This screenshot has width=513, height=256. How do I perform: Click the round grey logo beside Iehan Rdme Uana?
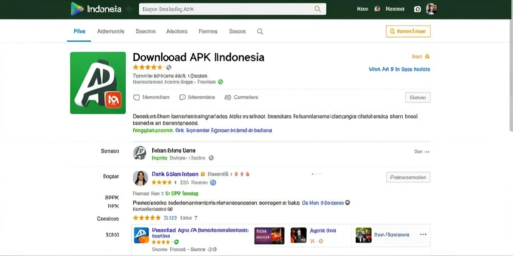pyautogui.click(x=140, y=153)
